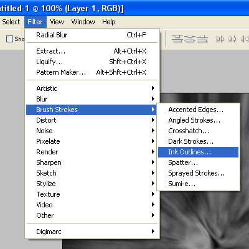Click Distribute left edges icon

coord(220,39)
